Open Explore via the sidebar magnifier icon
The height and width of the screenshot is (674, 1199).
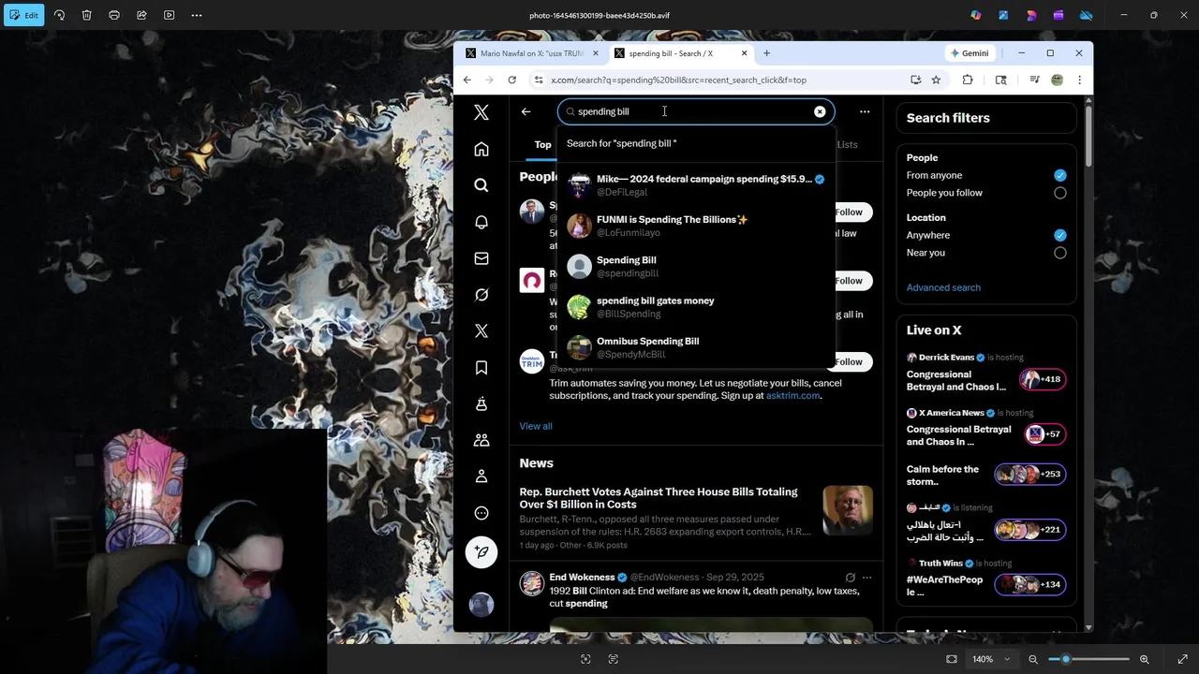tap(481, 185)
